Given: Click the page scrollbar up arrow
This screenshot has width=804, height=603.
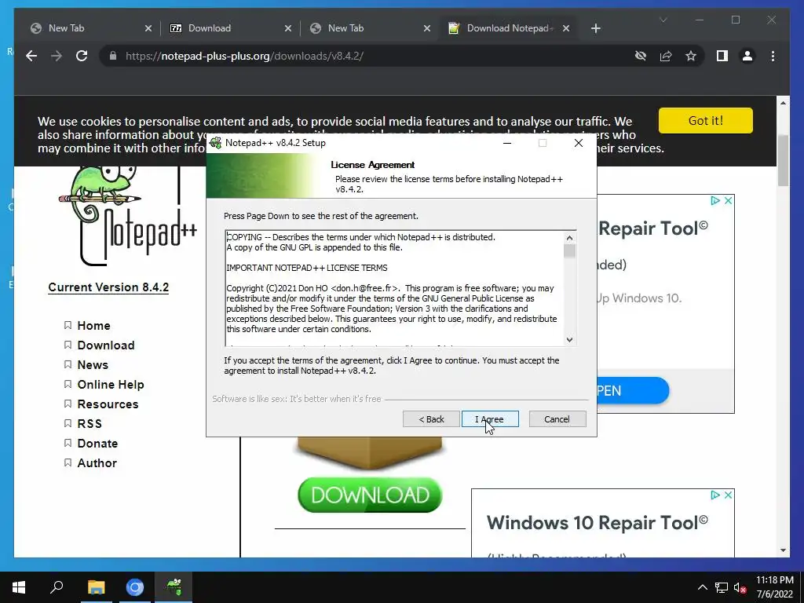Looking at the screenshot, I should [783, 103].
